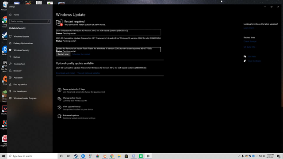Select the Battle.net desktop shortcut

(4, 50)
